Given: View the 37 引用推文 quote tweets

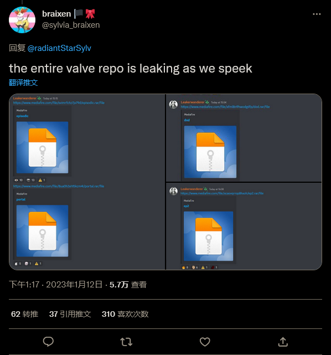Looking at the screenshot, I should (x=70, y=314).
